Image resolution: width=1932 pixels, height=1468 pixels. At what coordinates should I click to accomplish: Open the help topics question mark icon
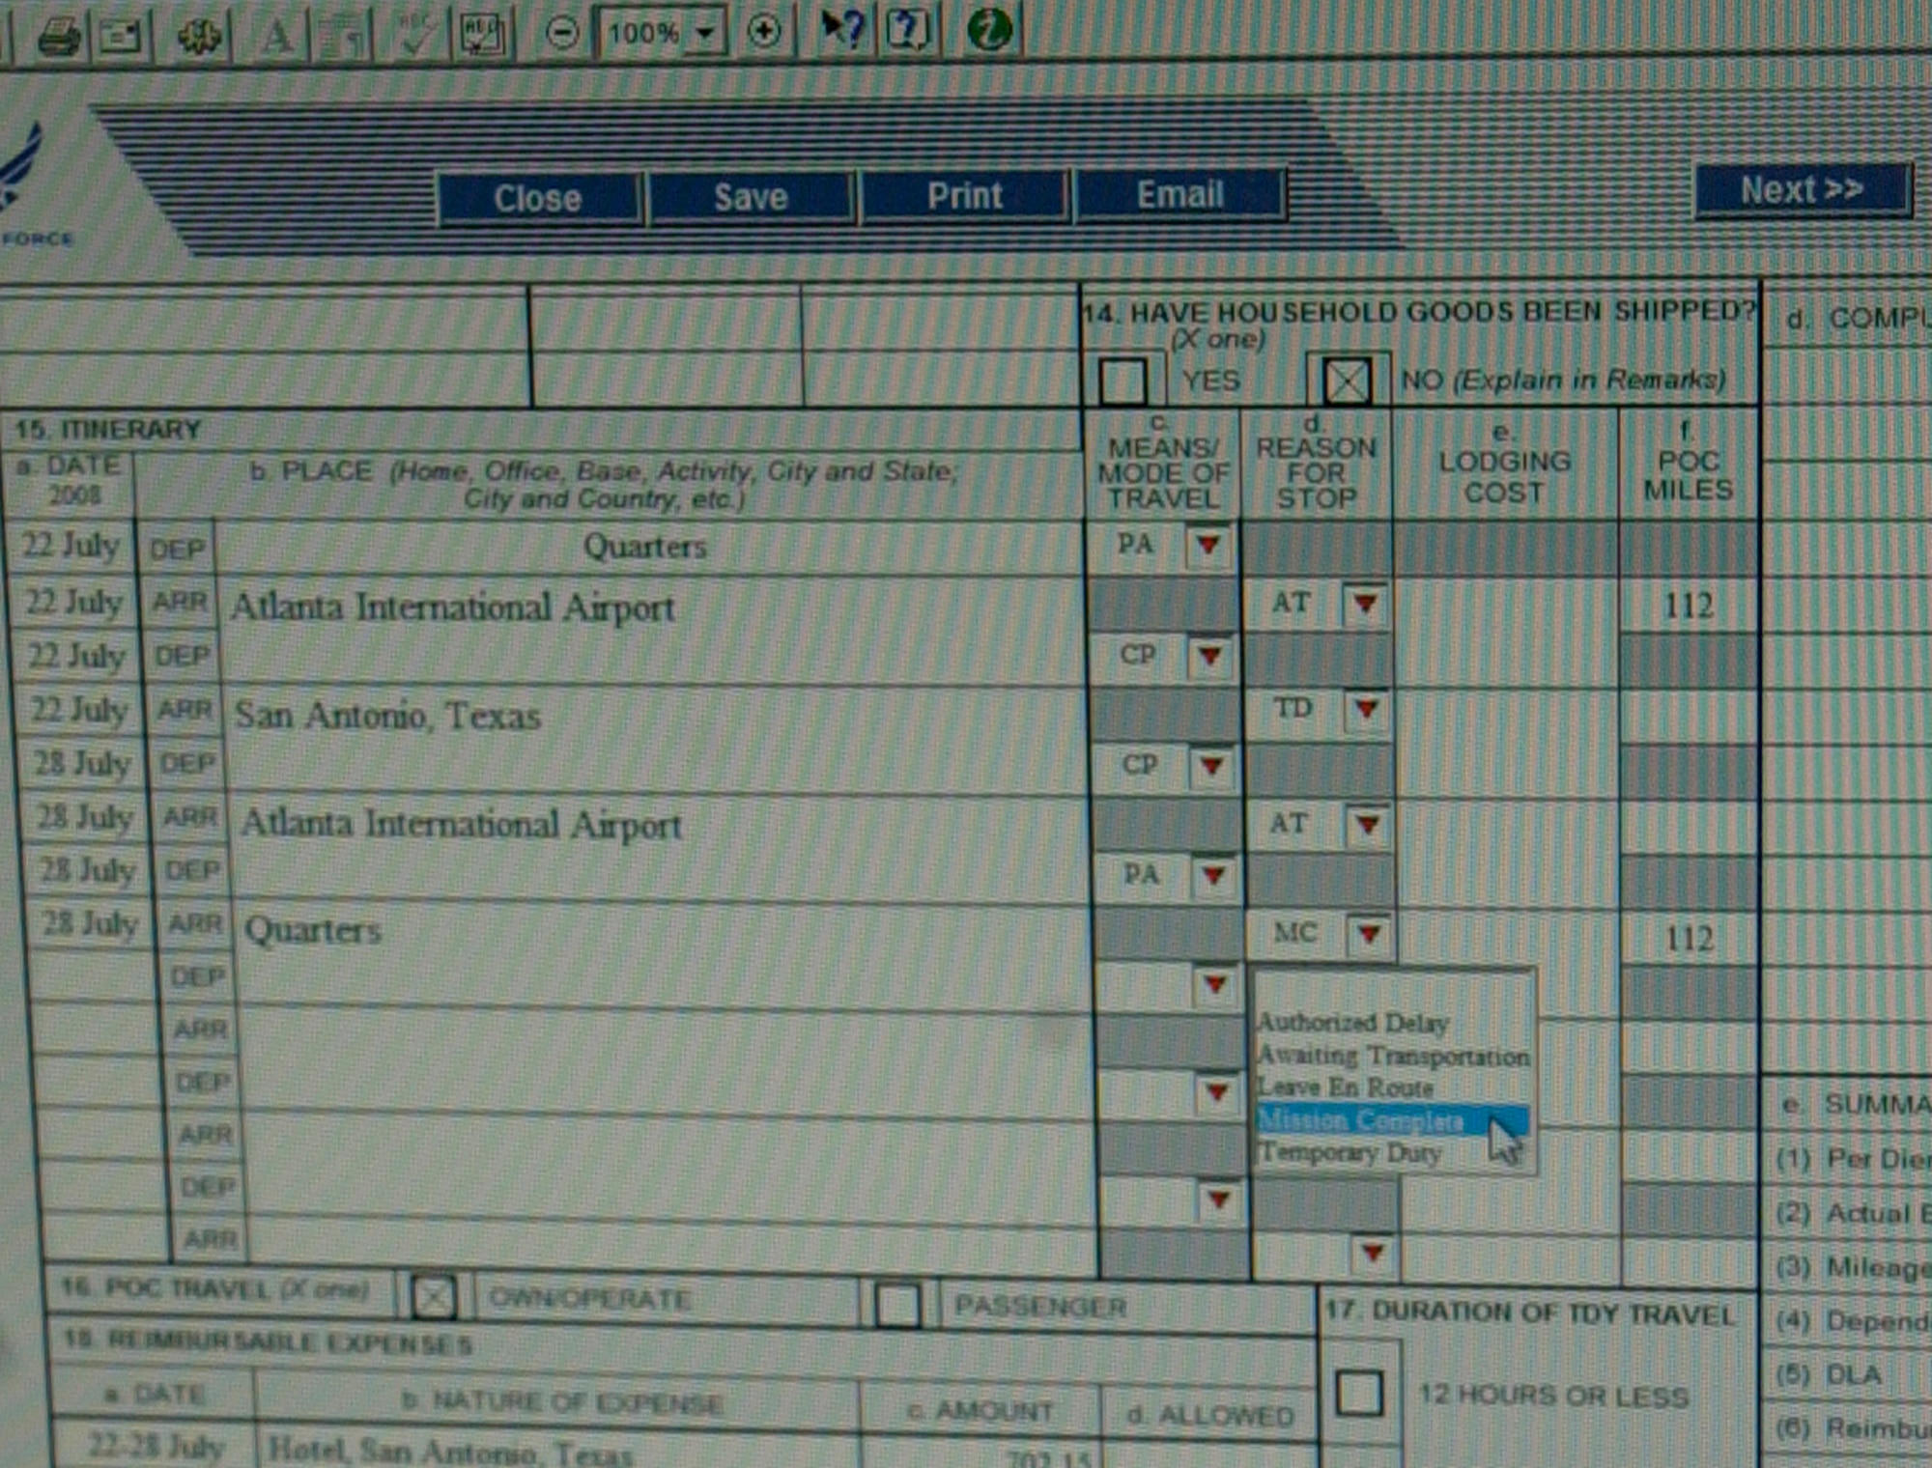(906, 29)
